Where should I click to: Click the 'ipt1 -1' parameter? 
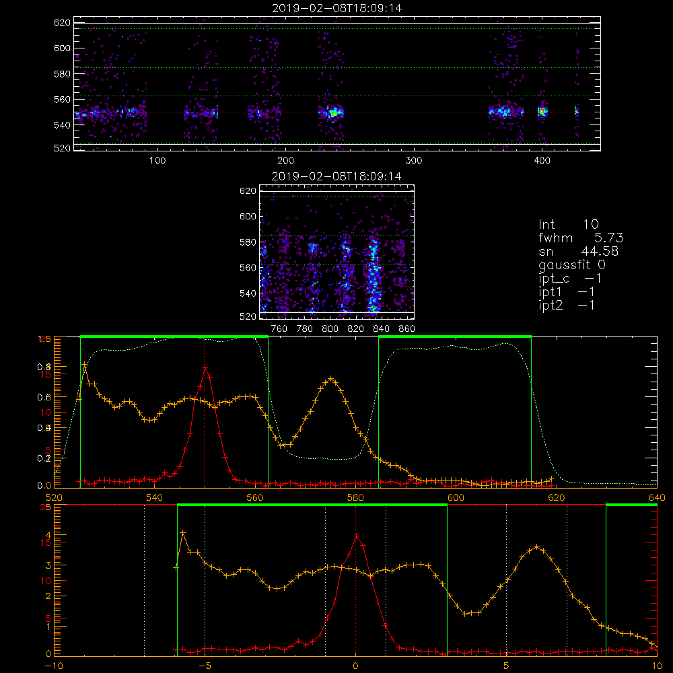click(567, 292)
